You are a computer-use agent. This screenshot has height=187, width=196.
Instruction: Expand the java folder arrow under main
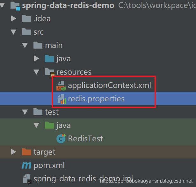pyautogui.click(x=37, y=58)
